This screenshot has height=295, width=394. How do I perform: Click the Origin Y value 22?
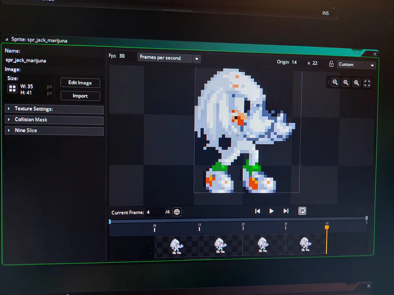pos(315,63)
